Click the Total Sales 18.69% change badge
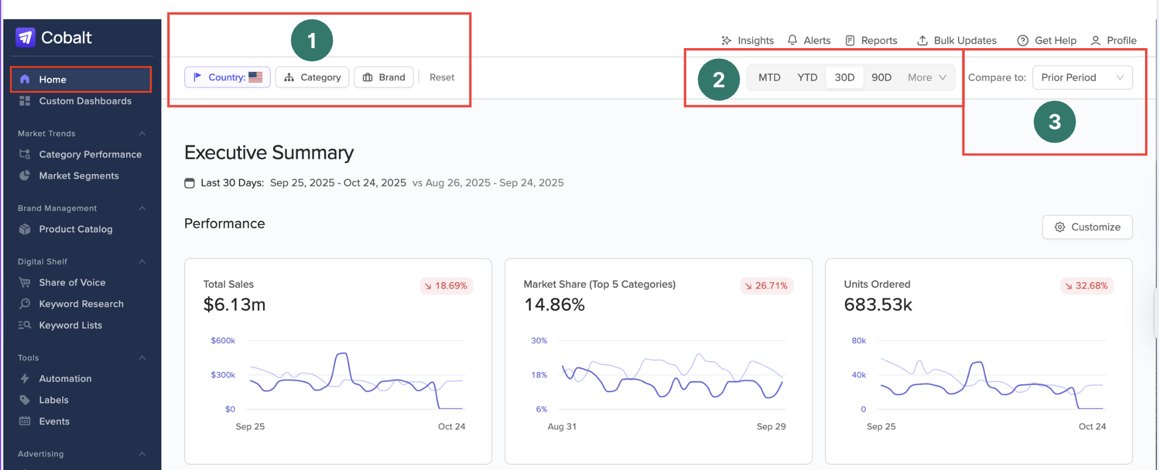This screenshot has width=1159, height=470. pyautogui.click(x=446, y=286)
